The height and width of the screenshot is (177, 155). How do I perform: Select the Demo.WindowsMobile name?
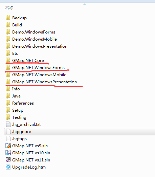click(x=35, y=39)
